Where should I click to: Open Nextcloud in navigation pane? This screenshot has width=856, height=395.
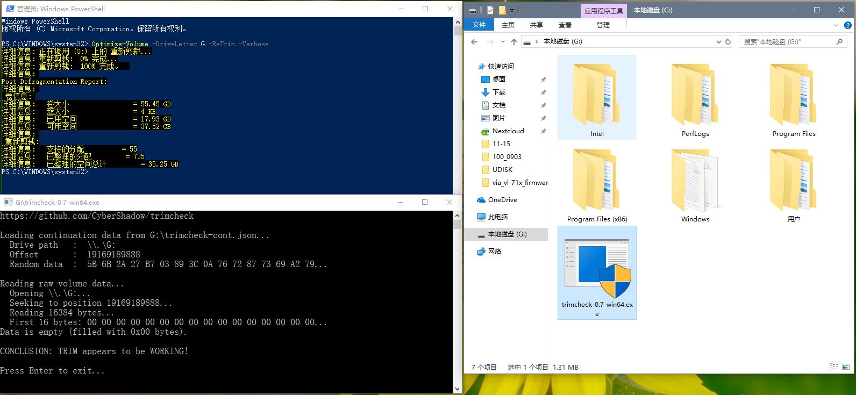click(x=502, y=131)
